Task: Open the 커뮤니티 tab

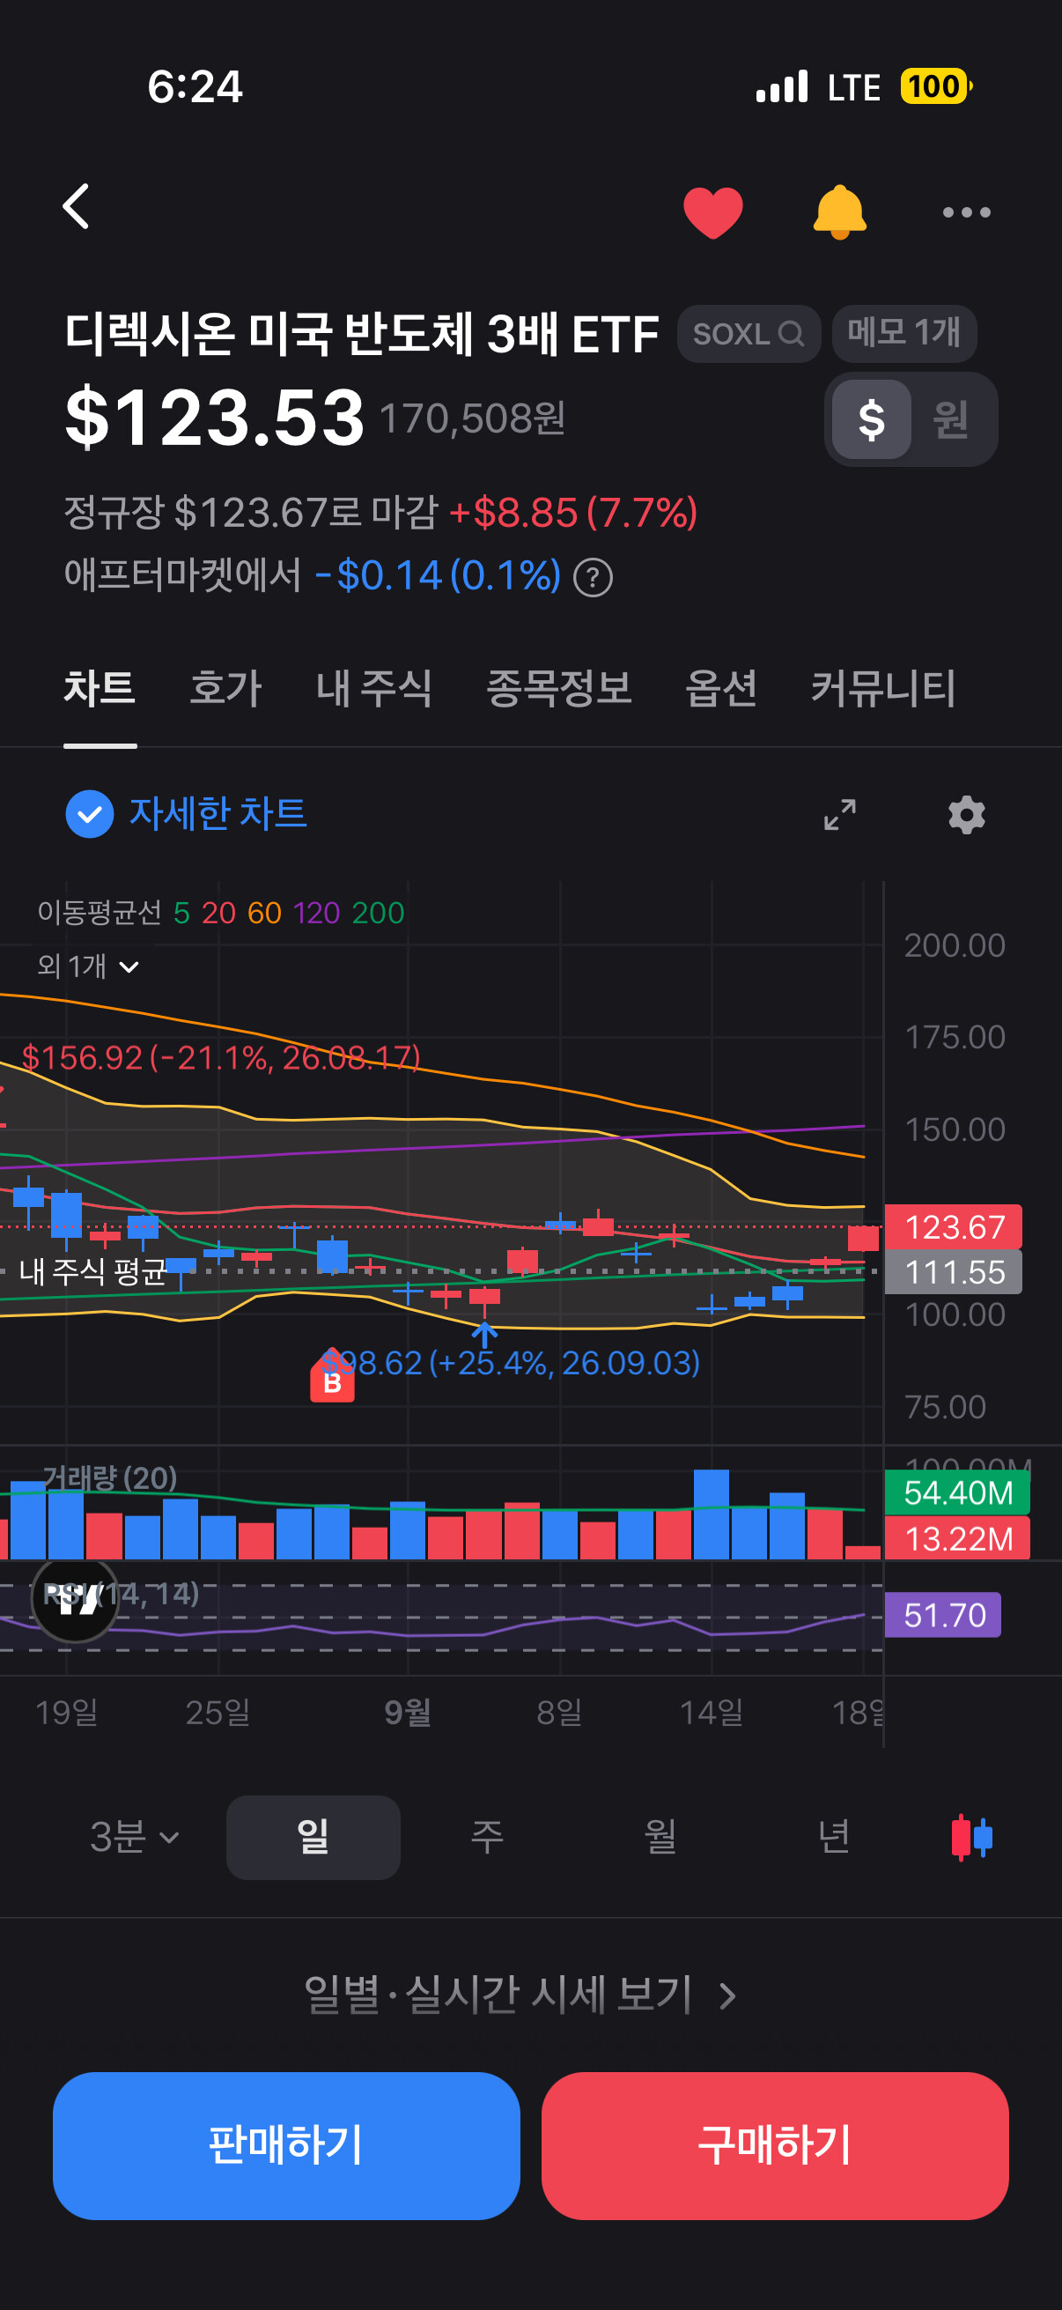Action: point(882,689)
